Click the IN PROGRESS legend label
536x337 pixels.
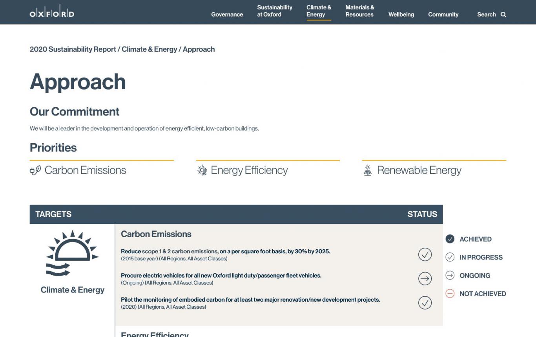pyautogui.click(x=481, y=258)
